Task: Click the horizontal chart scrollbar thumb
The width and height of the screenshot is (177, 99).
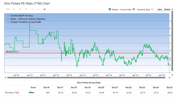Action: [x=86, y=78]
